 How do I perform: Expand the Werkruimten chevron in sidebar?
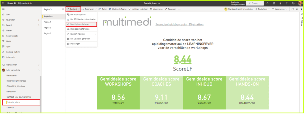(x=39, y=65)
